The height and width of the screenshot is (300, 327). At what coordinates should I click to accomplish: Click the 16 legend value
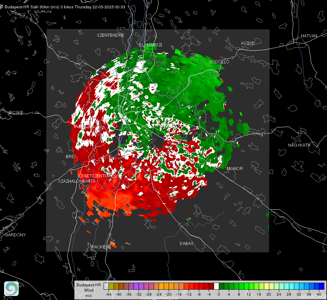(259, 294)
